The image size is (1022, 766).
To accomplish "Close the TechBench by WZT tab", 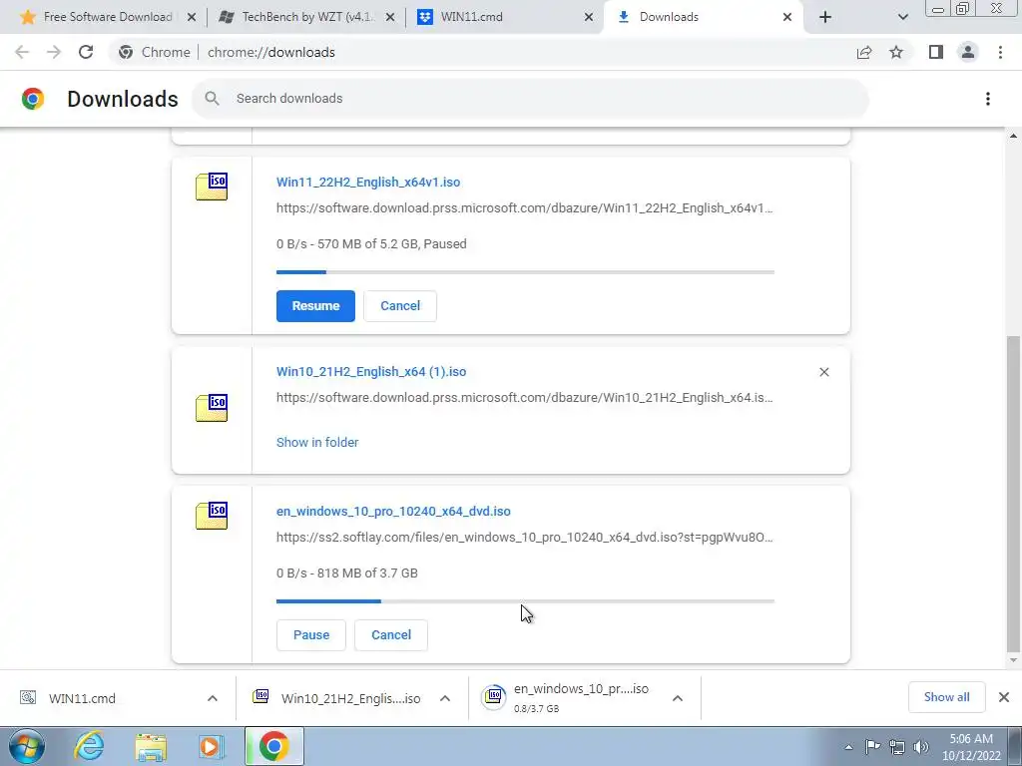I will pyautogui.click(x=390, y=17).
